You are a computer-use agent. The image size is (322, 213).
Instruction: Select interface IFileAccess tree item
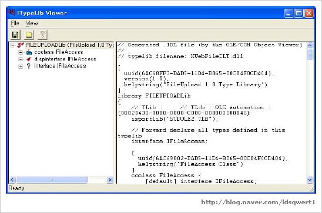coord(60,66)
